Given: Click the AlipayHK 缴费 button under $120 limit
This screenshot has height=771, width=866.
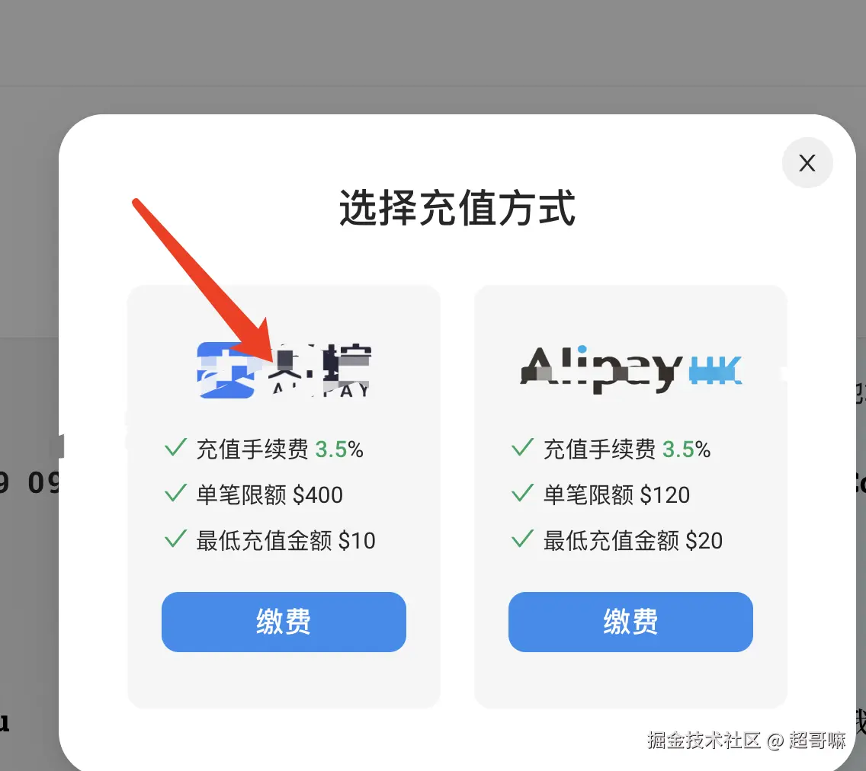Looking at the screenshot, I should click(x=630, y=622).
